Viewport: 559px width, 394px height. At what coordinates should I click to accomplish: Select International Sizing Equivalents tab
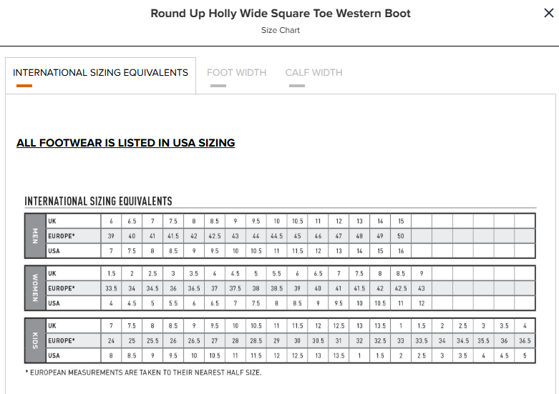coord(100,73)
